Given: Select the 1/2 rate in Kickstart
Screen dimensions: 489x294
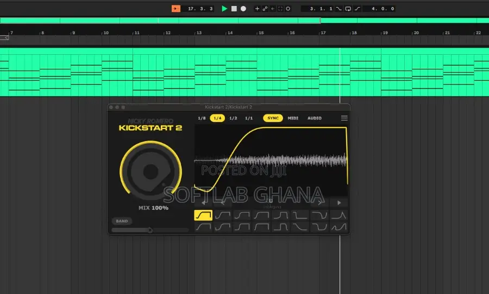Looking at the screenshot, I should 233,118.
